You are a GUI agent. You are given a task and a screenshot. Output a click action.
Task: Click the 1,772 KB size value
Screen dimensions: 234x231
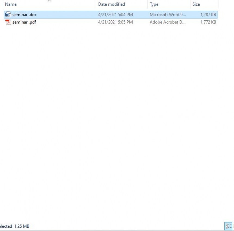point(208,22)
